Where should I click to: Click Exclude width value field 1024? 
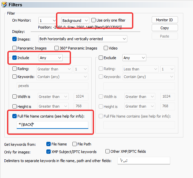pos(168,97)
